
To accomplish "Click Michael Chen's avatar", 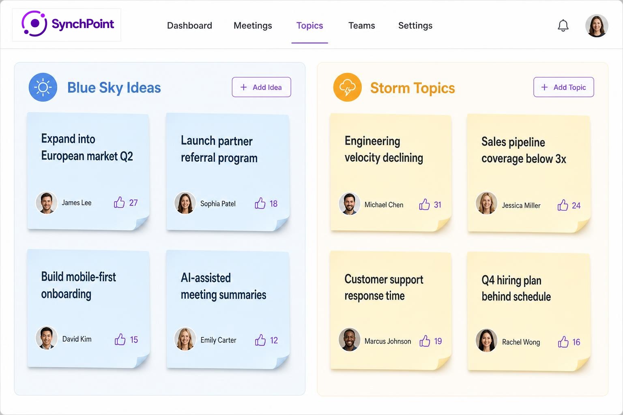I will (349, 204).
